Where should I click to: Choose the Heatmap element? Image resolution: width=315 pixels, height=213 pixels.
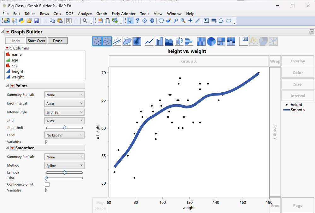tap(201, 41)
